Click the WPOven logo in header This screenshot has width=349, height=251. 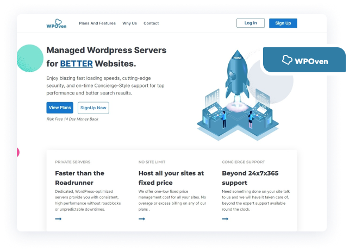pos(57,23)
